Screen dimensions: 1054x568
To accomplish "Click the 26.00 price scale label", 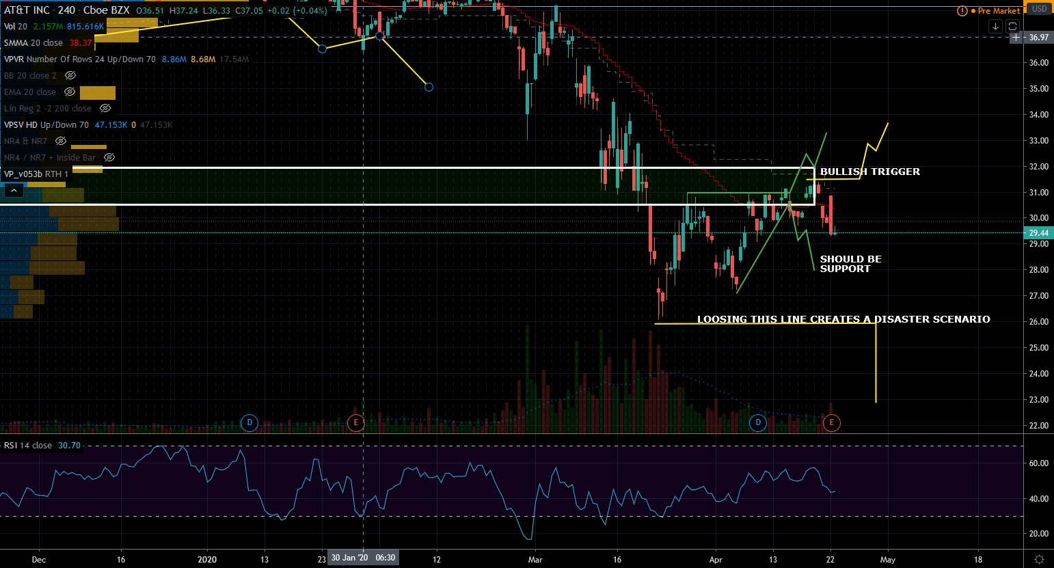I will coord(1038,322).
